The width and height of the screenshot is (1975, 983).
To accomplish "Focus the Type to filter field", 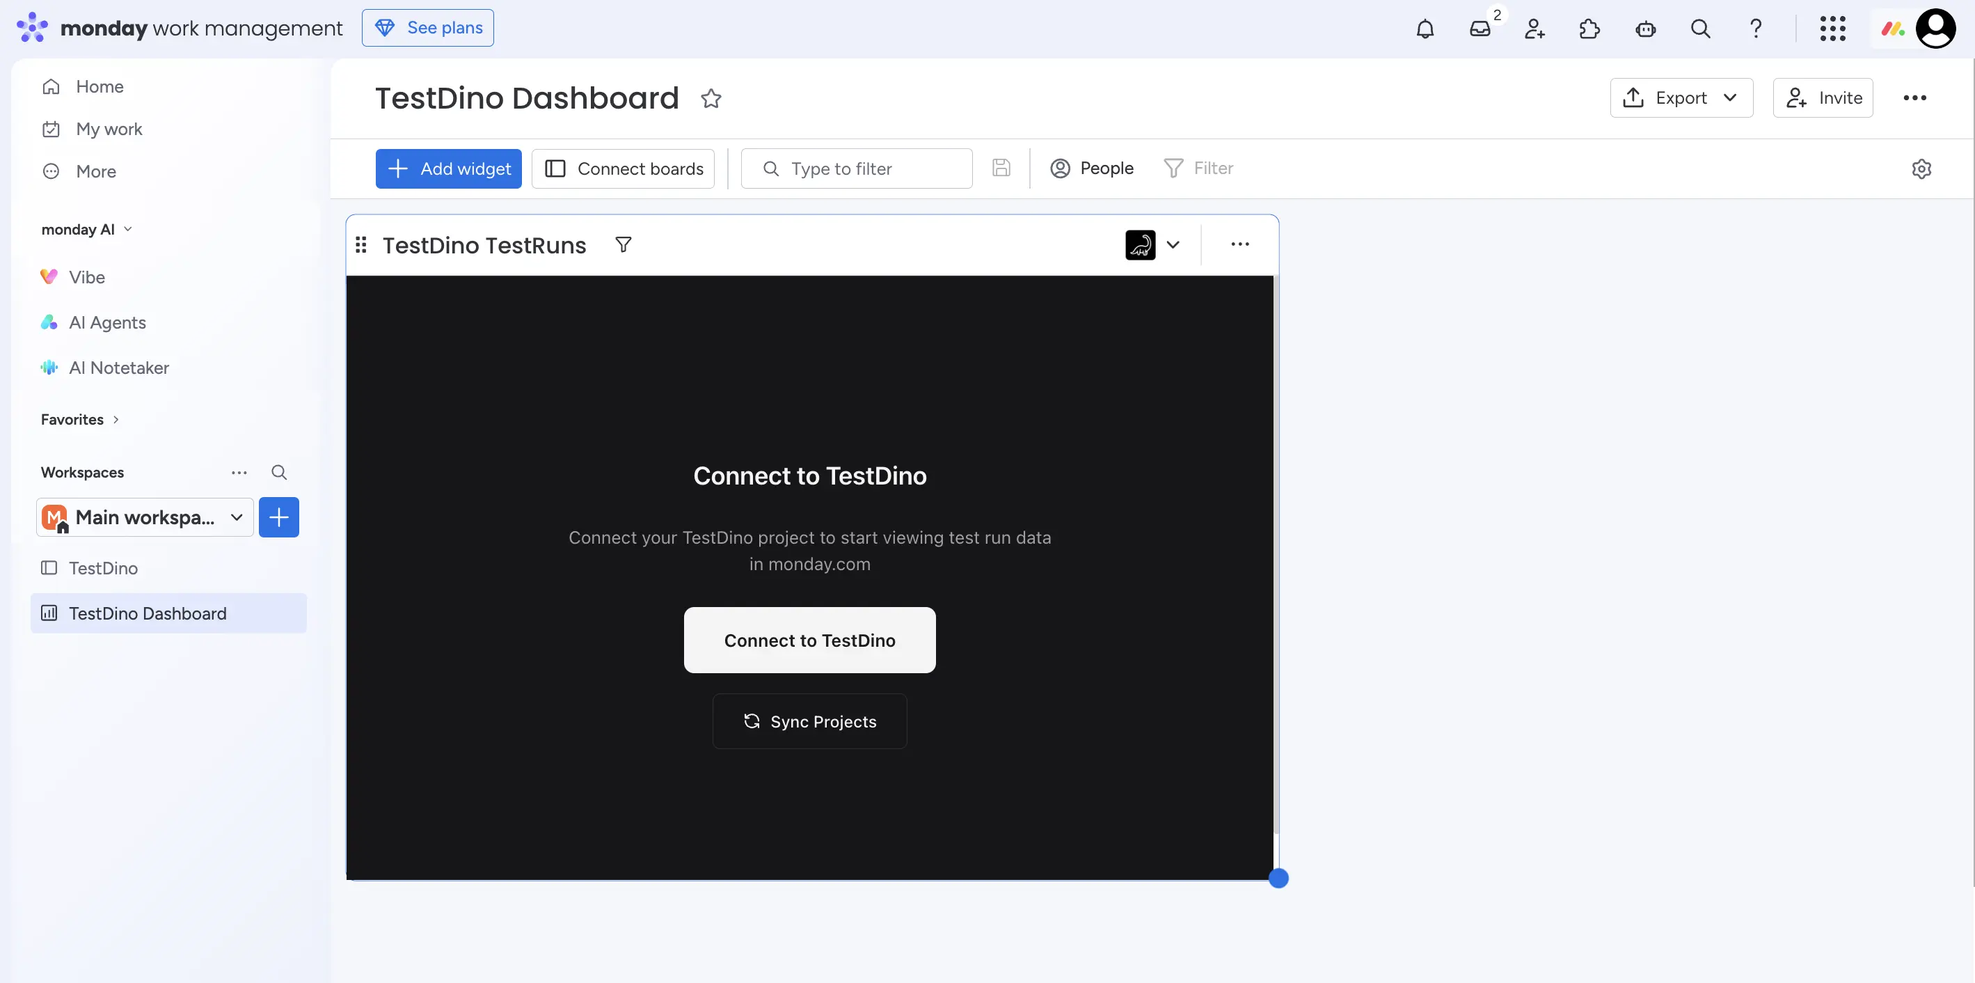I will 857,168.
